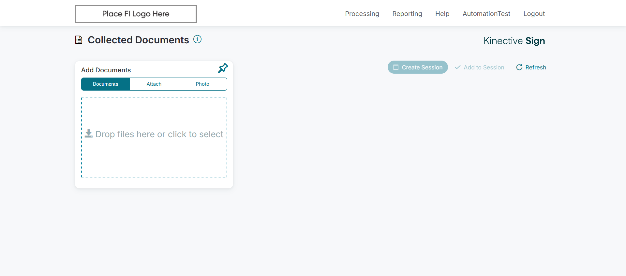Click the Drop files here or click to select text
Screen dimensions: 626x276
tap(159, 134)
